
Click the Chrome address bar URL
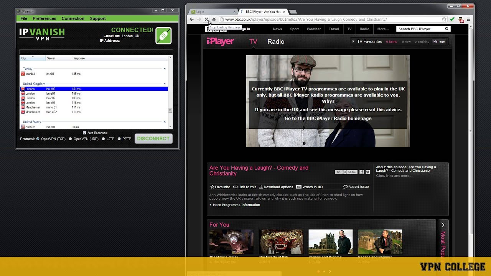[306, 19]
